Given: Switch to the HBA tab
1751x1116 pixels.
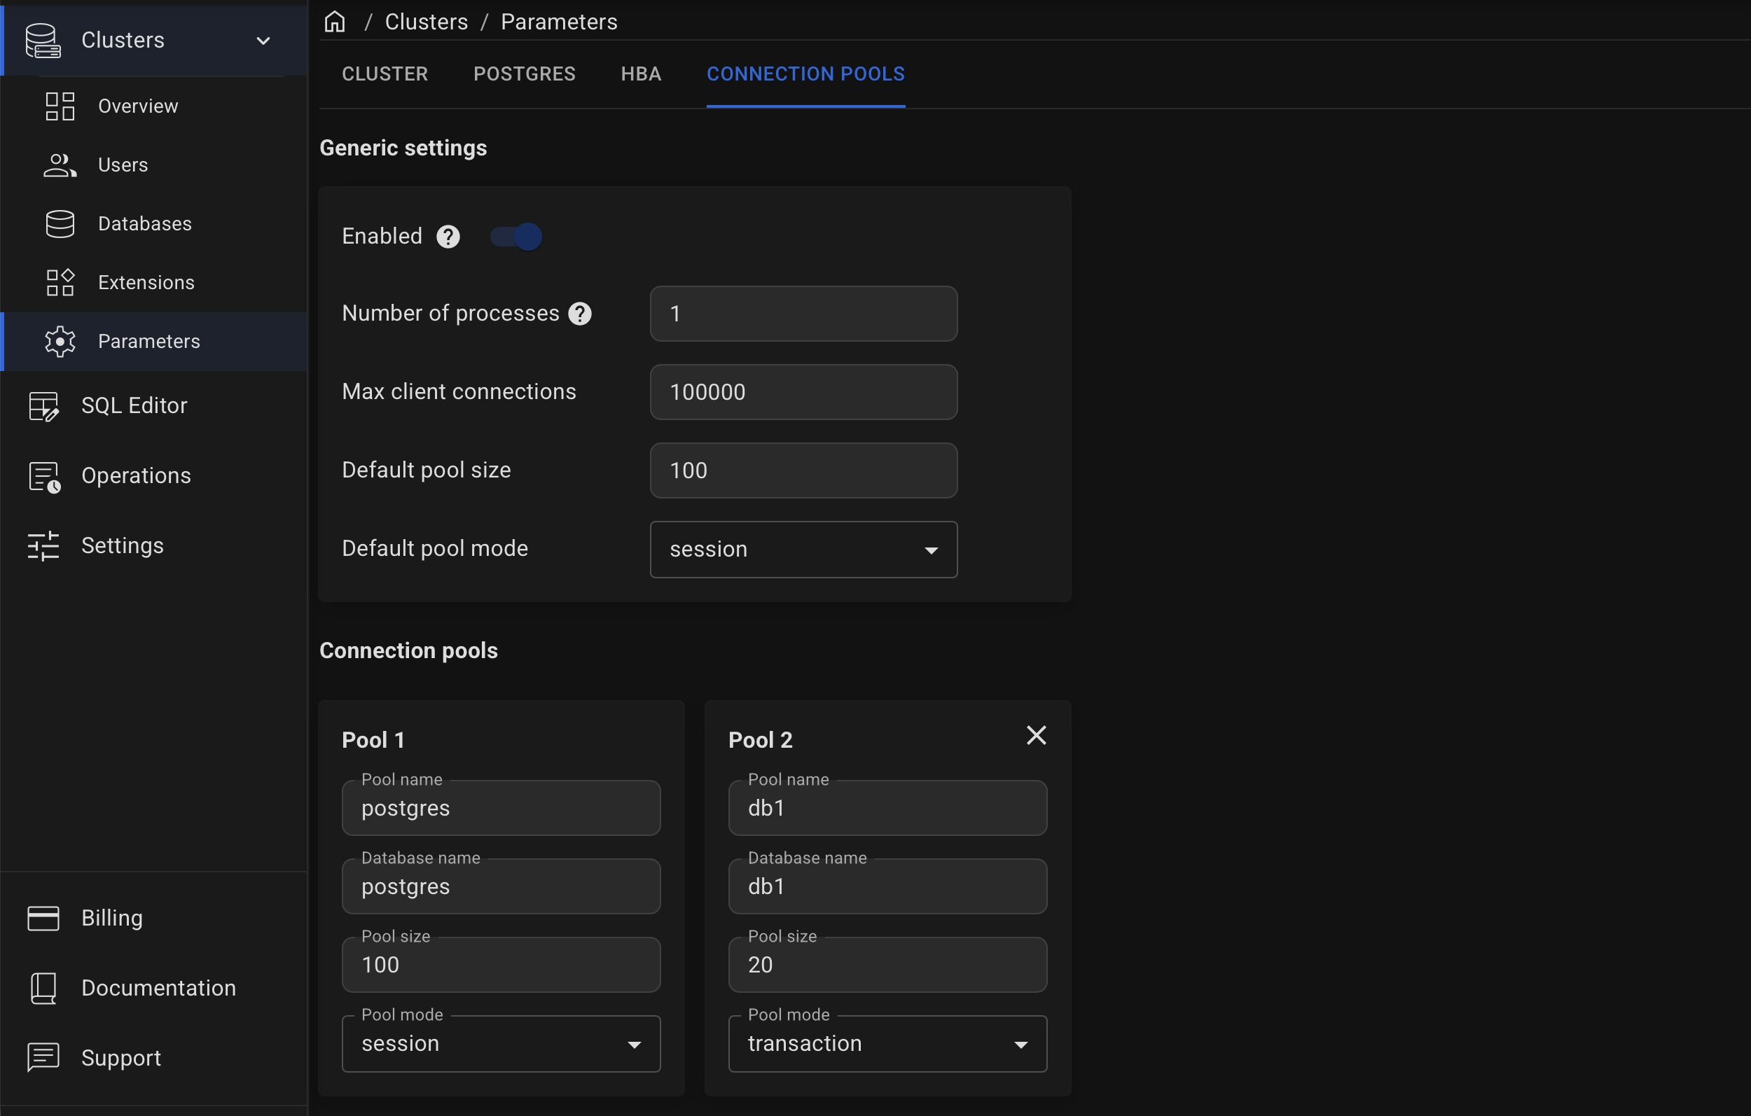Looking at the screenshot, I should (x=641, y=74).
